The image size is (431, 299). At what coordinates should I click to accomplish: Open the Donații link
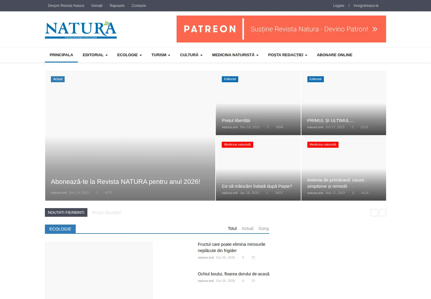point(97,6)
